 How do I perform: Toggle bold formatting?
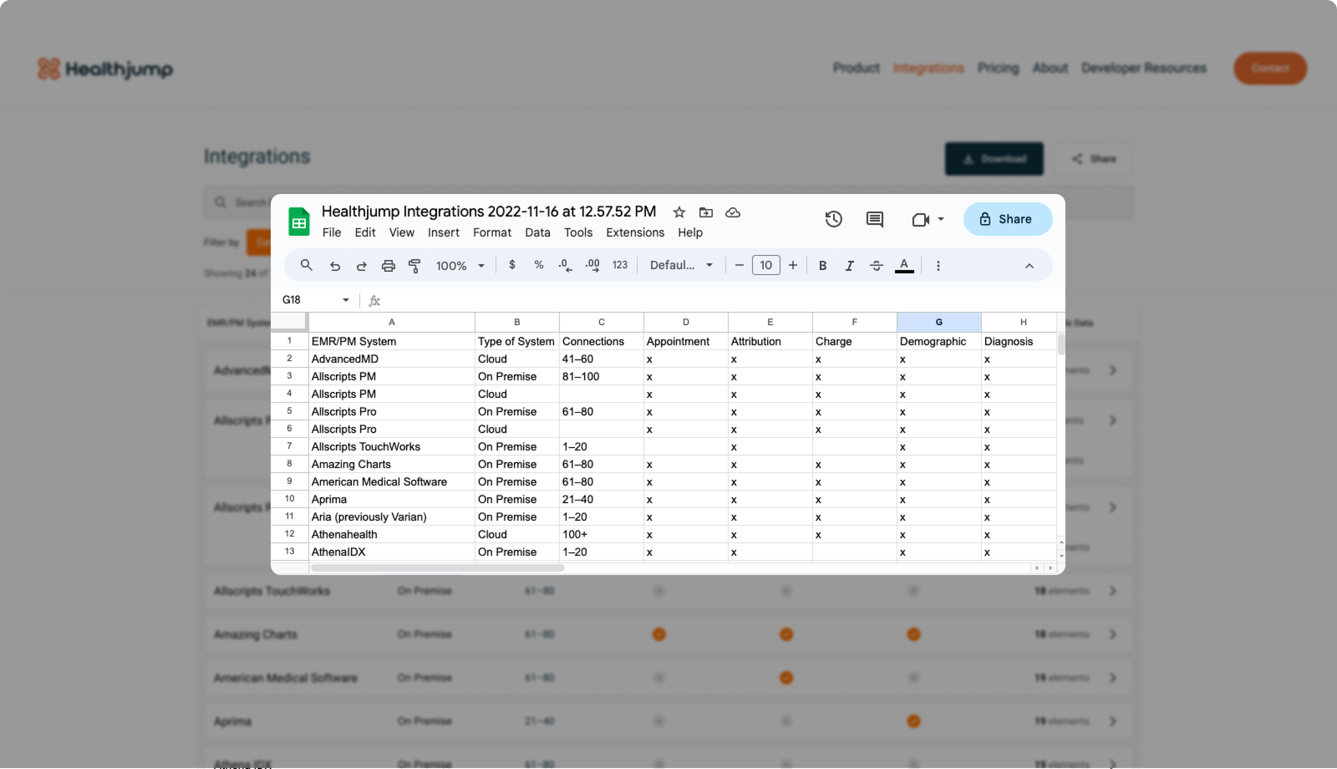point(823,265)
